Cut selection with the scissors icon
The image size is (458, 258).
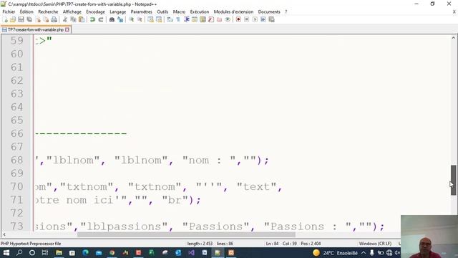pyautogui.click(x=65, y=19)
